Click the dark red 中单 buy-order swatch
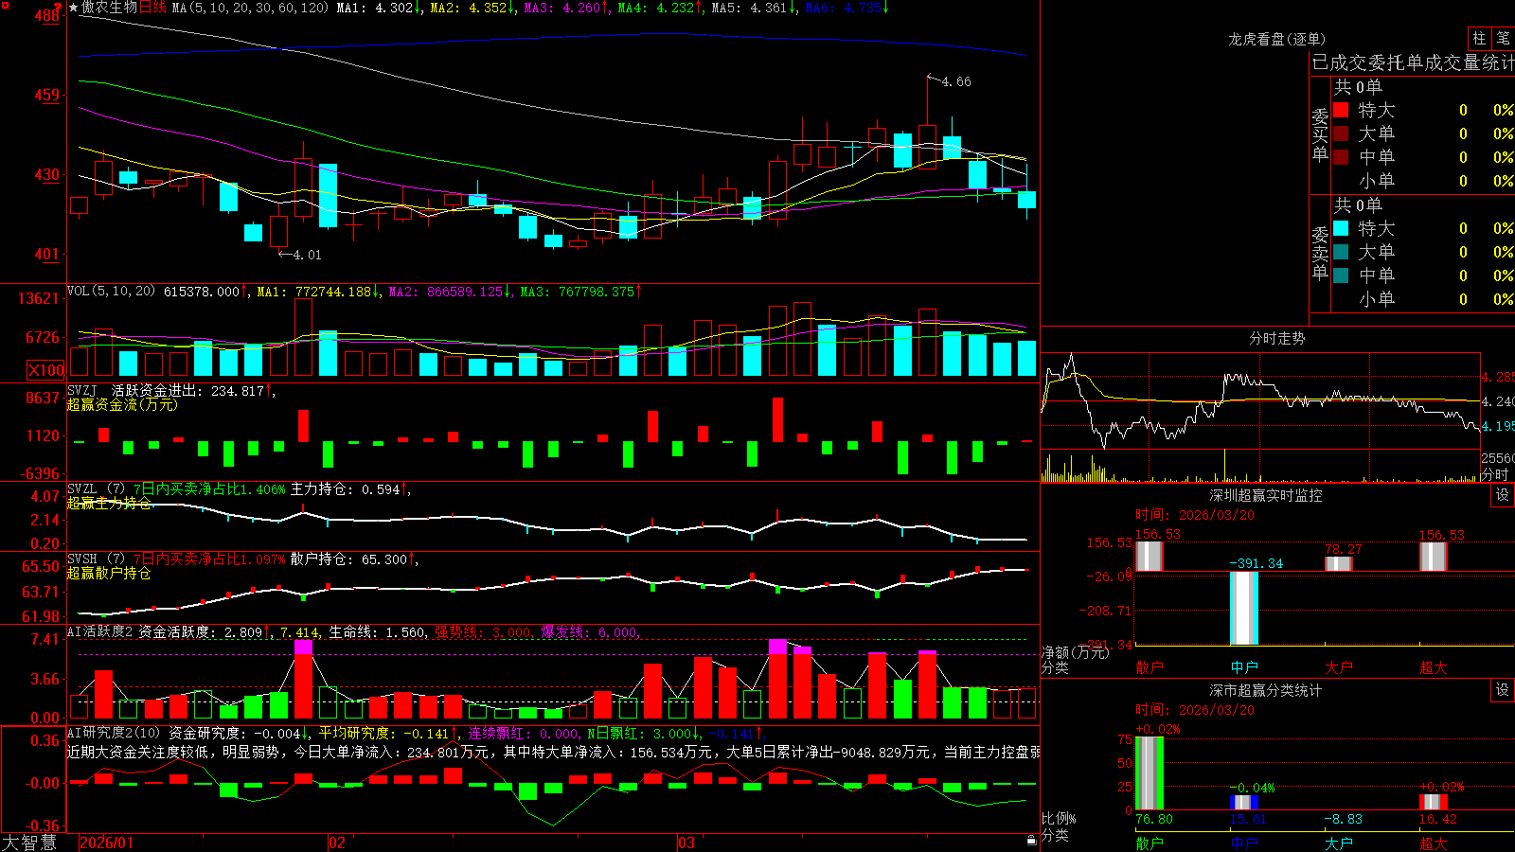1515x852 pixels. (1341, 157)
